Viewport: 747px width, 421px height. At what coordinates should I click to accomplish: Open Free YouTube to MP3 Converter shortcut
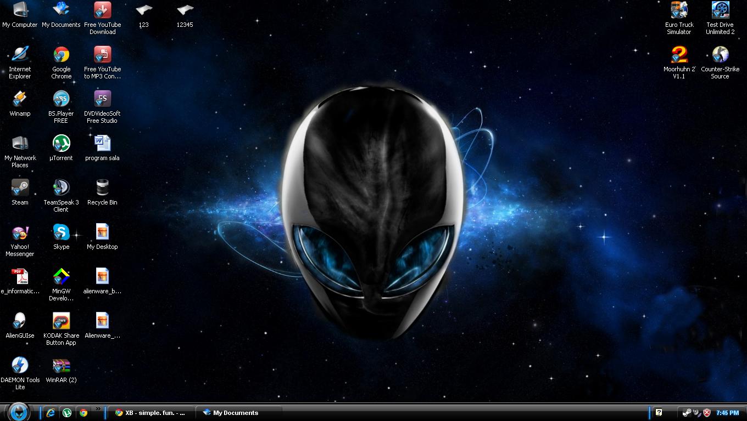coord(102,62)
